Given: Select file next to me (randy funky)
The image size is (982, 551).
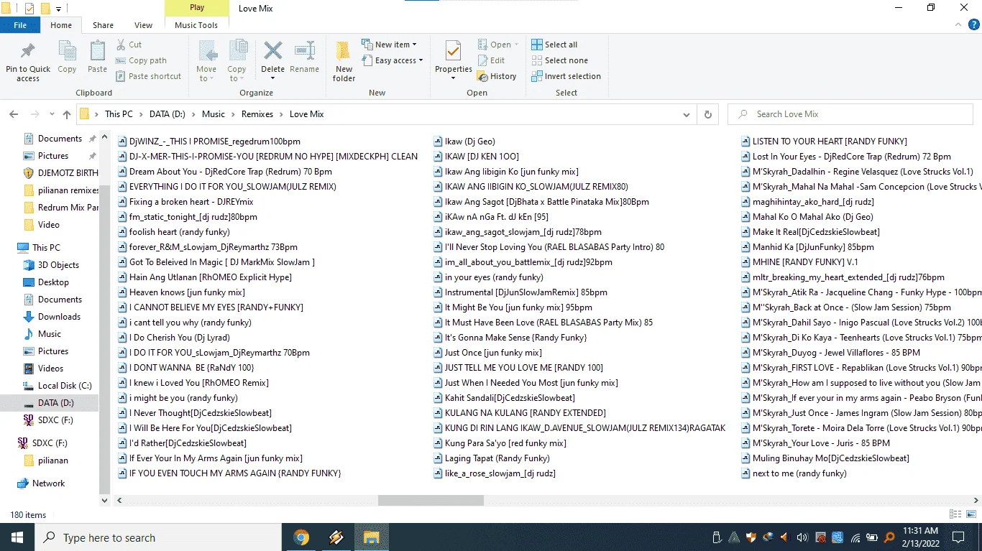Looking at the screenshot, I should click(794, 473).
